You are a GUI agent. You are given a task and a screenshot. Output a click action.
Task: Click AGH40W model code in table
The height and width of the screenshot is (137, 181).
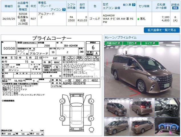point(109,15)
